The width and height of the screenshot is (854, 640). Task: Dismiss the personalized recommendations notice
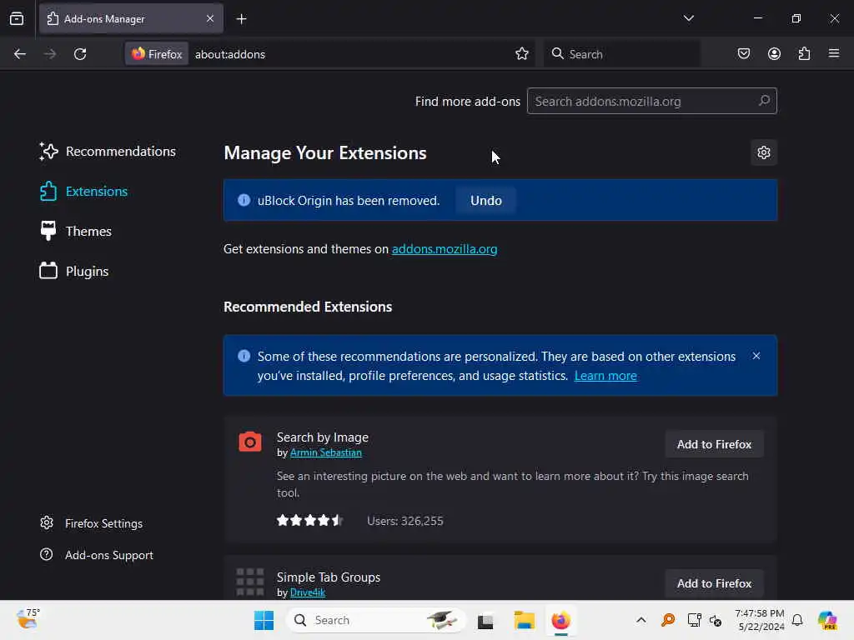[x=756, y=356]
